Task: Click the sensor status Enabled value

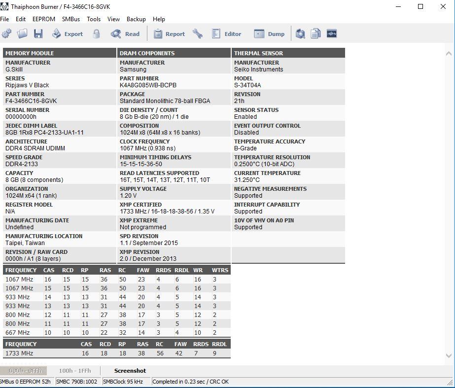Action: pos(245,117)
